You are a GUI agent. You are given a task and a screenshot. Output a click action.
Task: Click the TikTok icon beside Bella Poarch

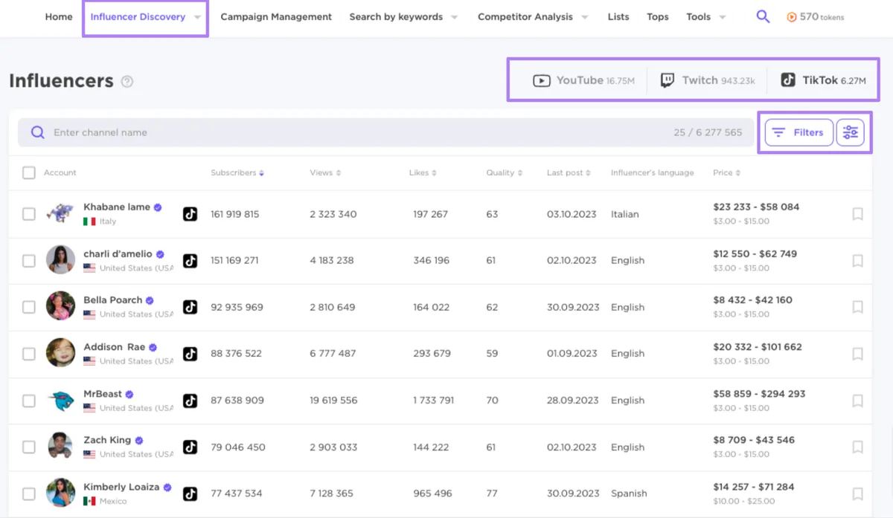191,307
